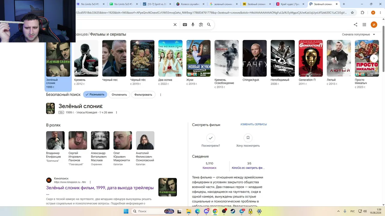Expand the hidden system tray icons

coord(338,211)
